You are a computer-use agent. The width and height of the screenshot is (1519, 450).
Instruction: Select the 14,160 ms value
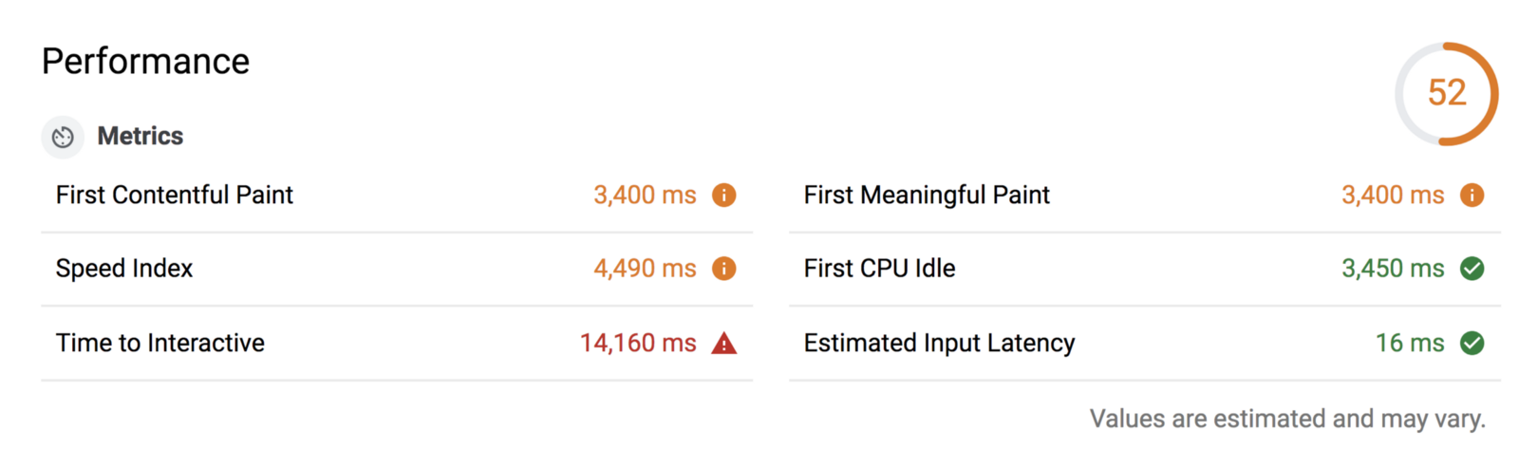[x=638, y=343]
